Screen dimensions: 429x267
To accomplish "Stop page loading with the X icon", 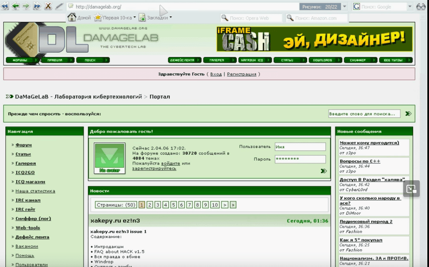I will [48, 6].
